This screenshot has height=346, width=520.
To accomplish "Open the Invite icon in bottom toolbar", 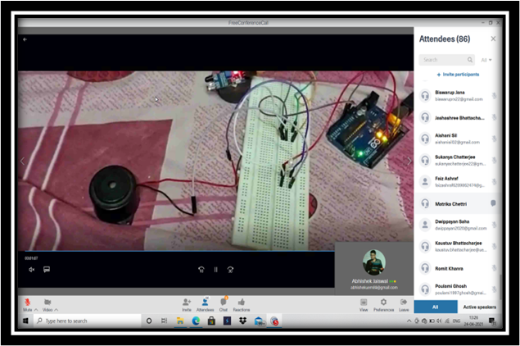I will click(187, 303).
